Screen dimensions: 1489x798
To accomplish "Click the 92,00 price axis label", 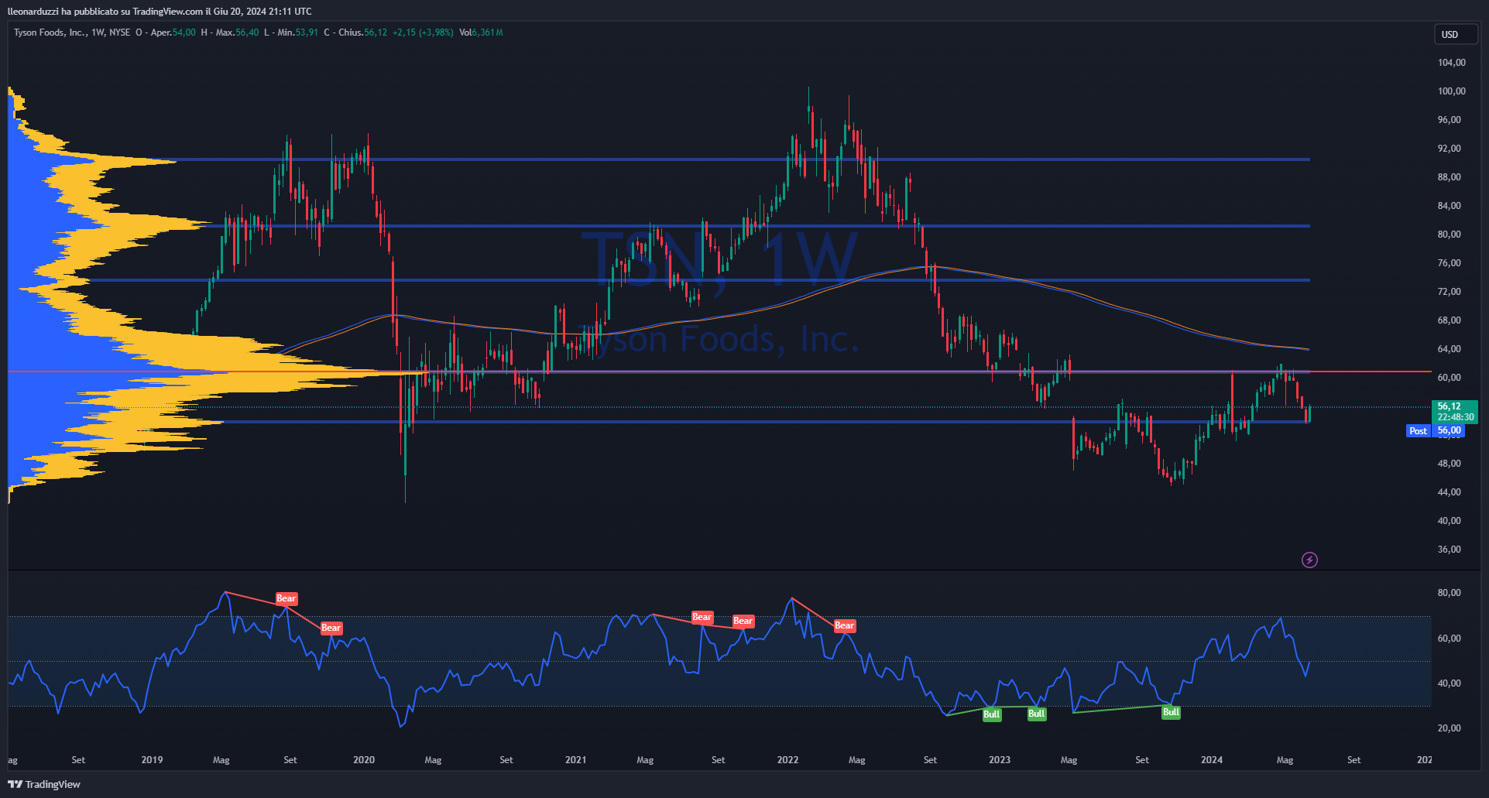I will click(x=1449, y=149).
